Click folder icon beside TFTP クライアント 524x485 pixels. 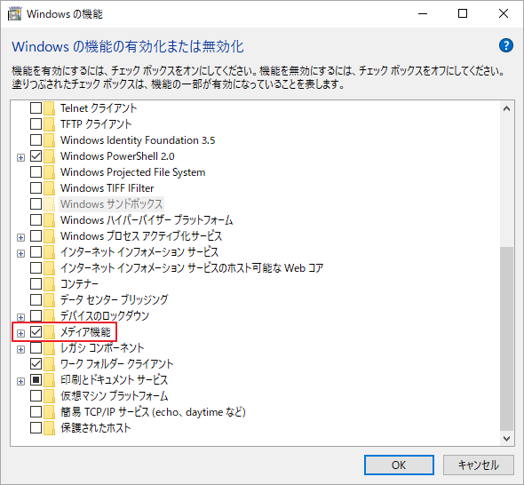50,124
